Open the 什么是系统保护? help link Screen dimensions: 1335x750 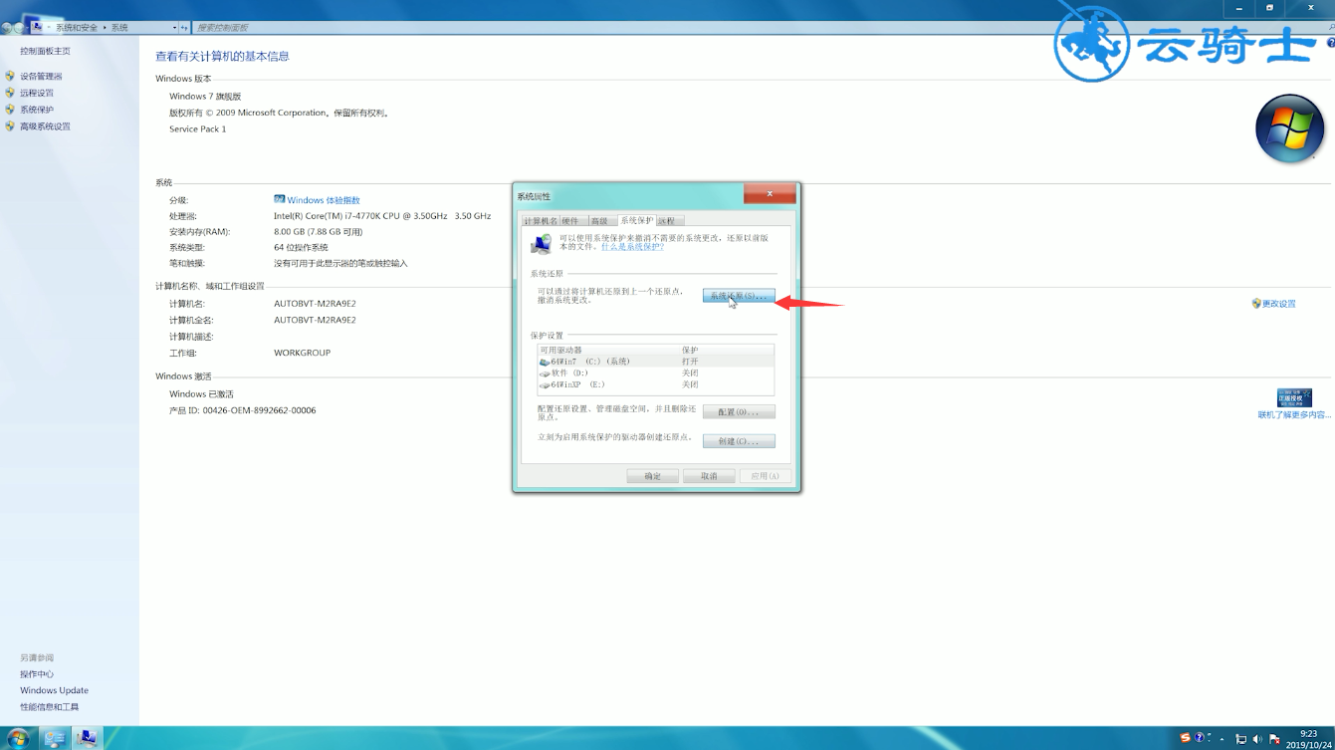point(632,246)
